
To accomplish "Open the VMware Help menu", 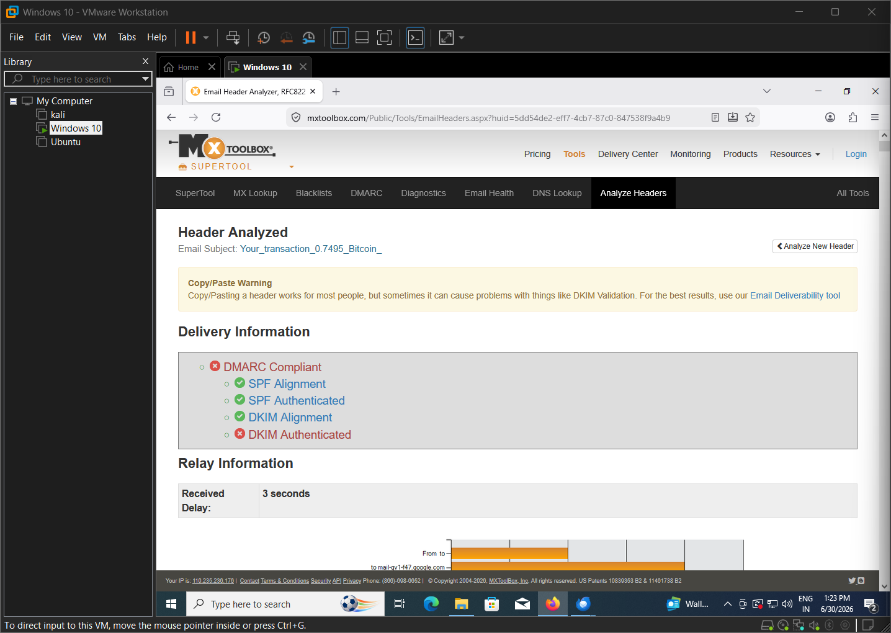I will click(157, 37).
